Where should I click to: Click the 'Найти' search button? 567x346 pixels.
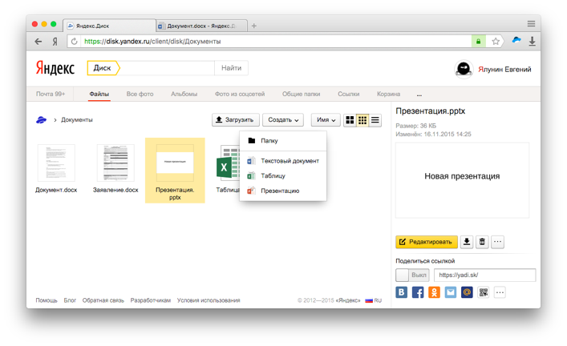tap(231, 68)
